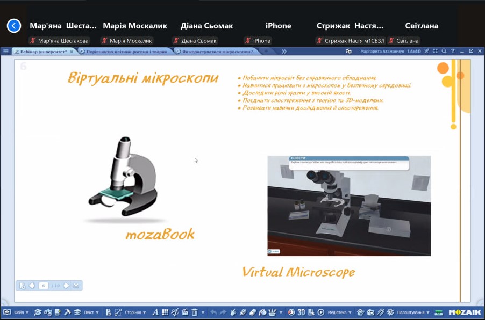
Task: Toggle Діана Сьомак muted microphone icon
Action: [x=176, y=41]
